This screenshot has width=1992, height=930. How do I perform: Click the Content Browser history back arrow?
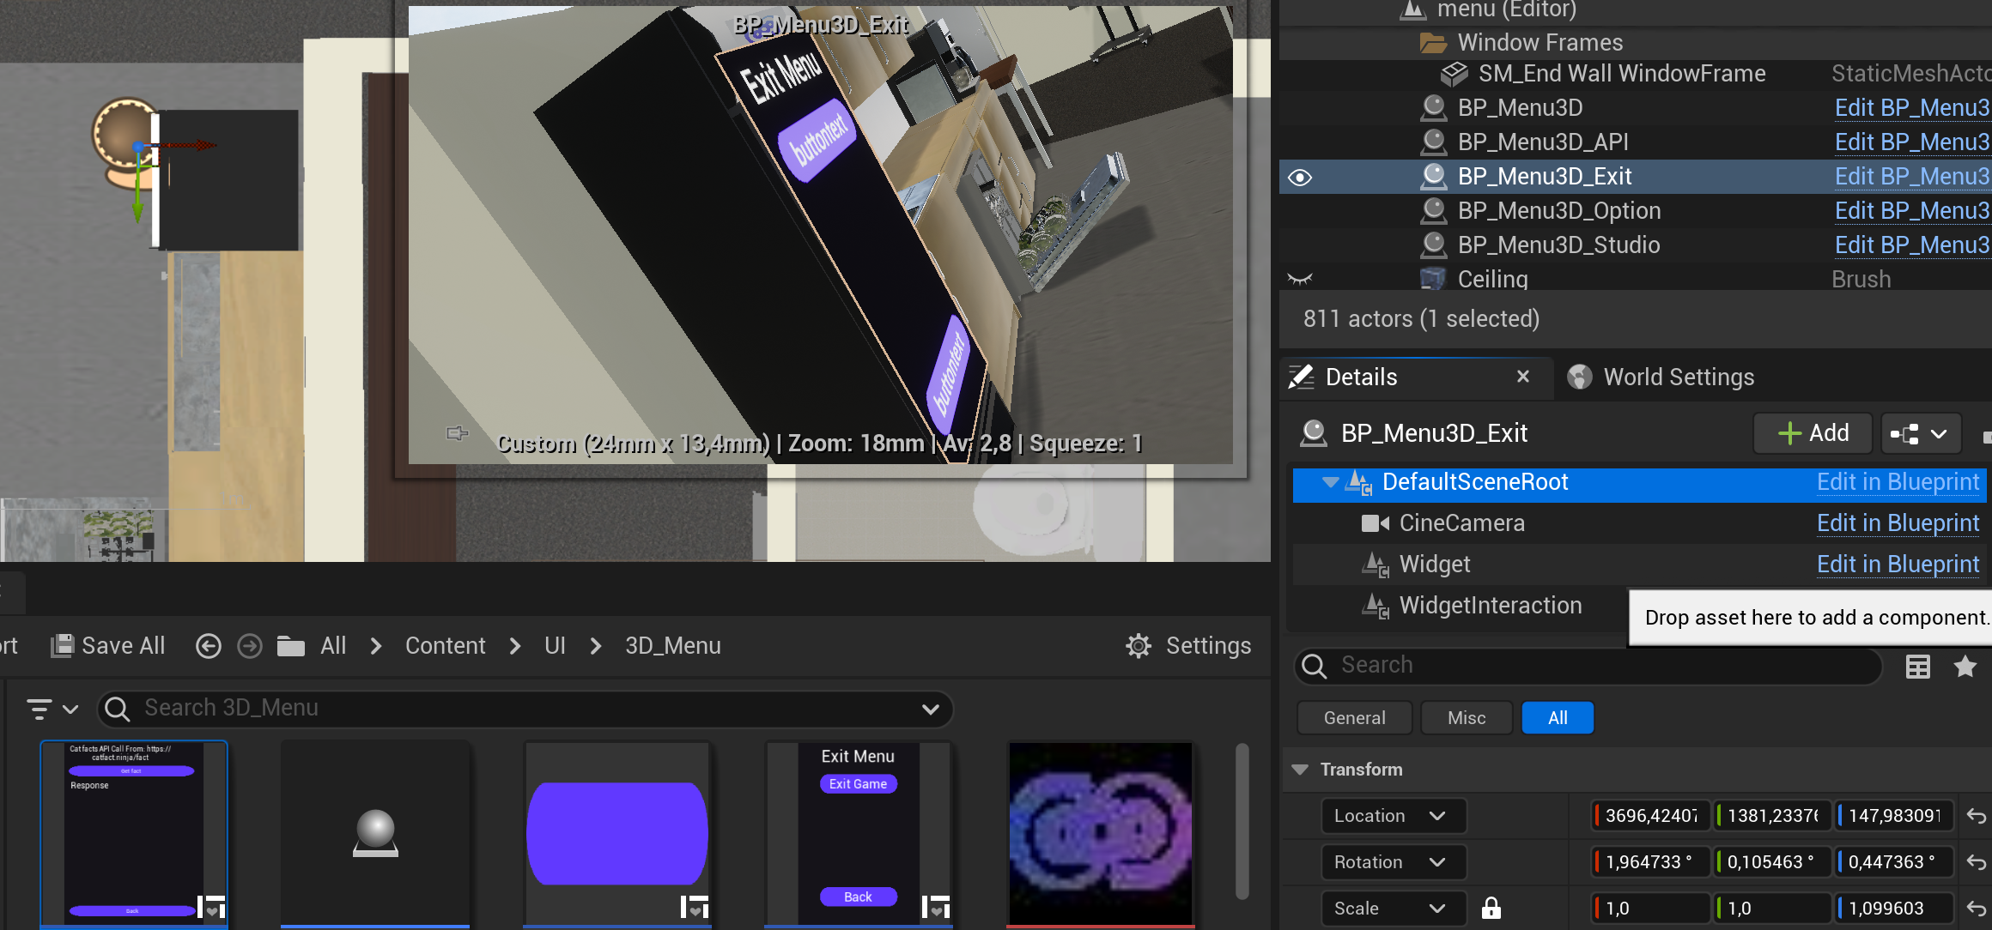pyautogui.click(x=208, y=646)
